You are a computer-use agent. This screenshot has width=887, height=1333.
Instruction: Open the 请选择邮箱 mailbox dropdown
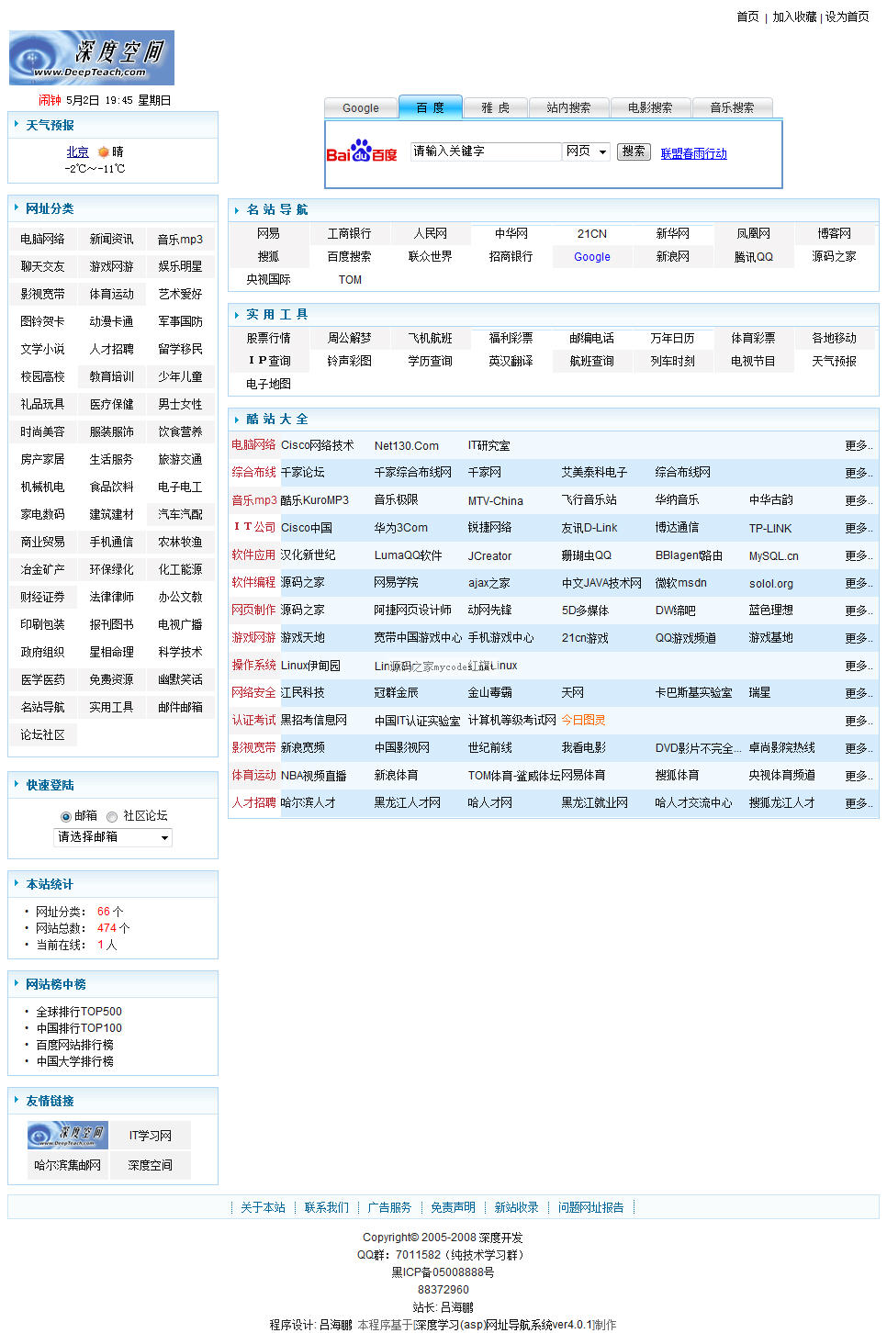[112, 836]
